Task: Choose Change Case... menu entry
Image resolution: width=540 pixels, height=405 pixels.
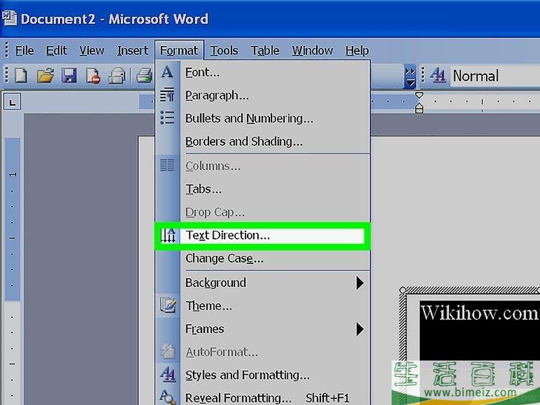Action: click(x=263, y=258)
